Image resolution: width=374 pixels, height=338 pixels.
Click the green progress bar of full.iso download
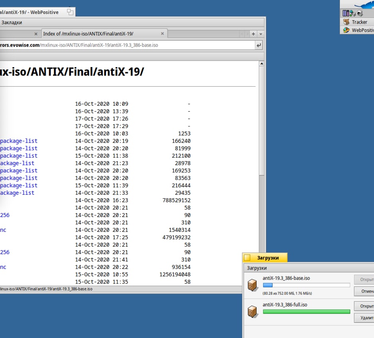tap(306, 312)
